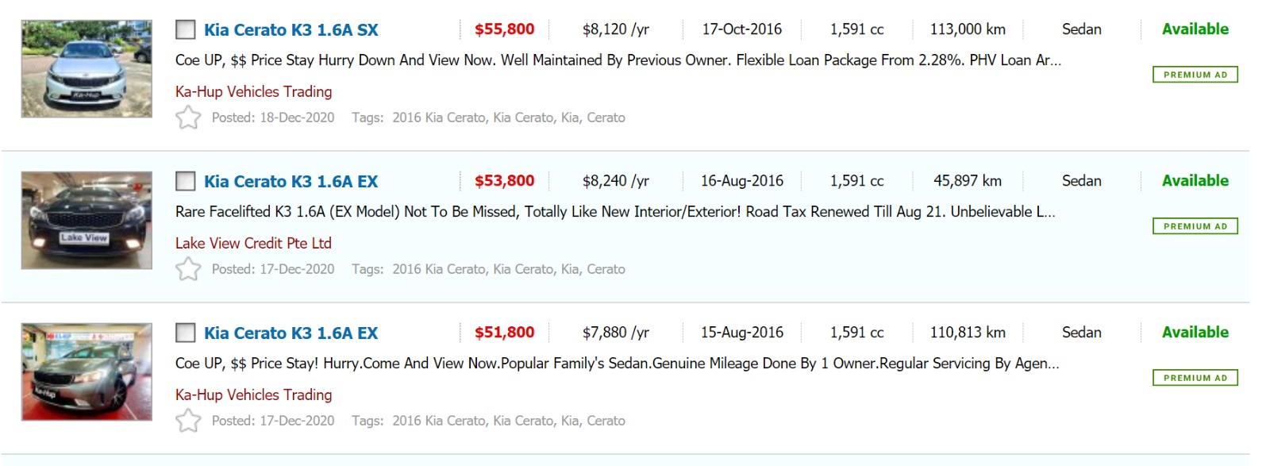Open the $53,800 Kia Cerato K3 1.6A EX title
This screenshot has width=1270, height=466.
coord(291,182)
